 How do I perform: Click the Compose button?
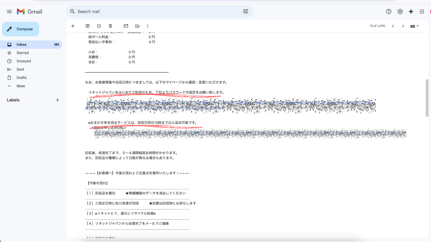click(x=20, y=29)
